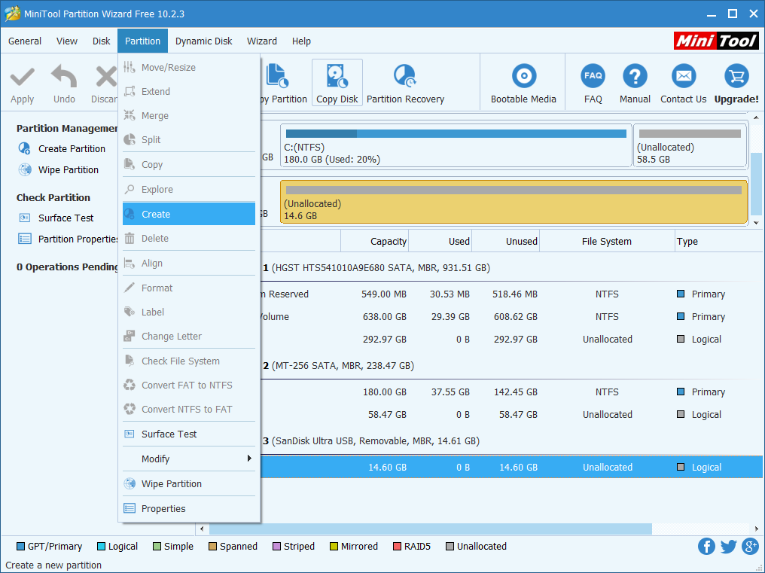Open the Facebook share icon
765x573 pixels.
tap(706, 547)
